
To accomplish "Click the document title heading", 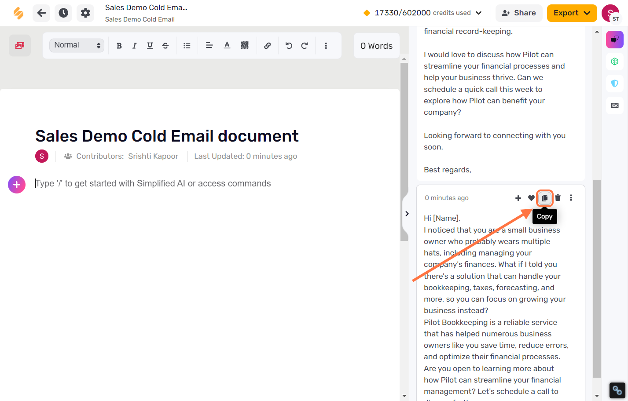I will click(x=167, y=136).
